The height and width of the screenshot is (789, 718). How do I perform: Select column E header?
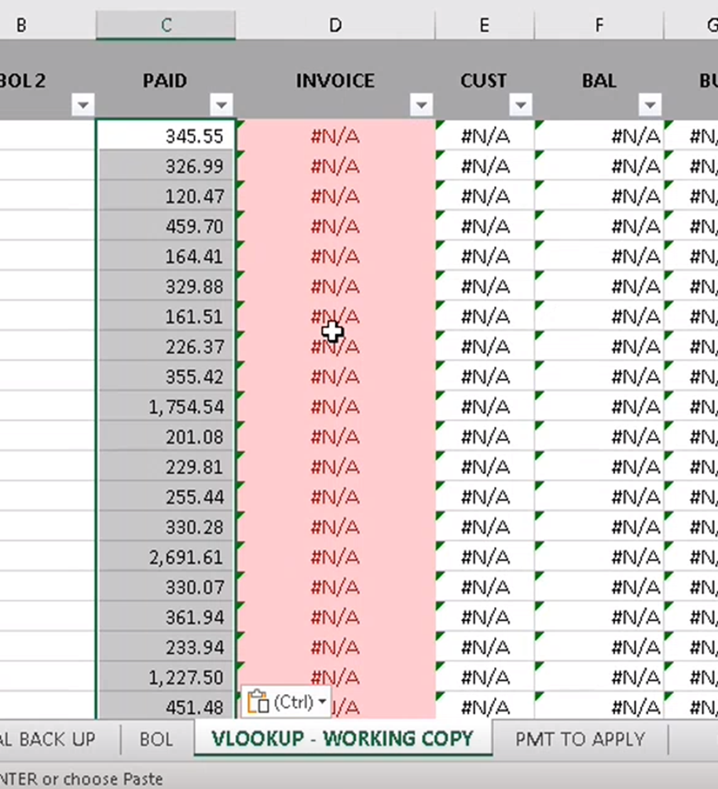coord(485,24)
